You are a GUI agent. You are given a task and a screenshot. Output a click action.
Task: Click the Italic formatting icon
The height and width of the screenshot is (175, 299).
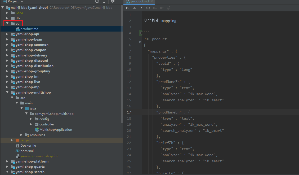[x=141, y=8]
